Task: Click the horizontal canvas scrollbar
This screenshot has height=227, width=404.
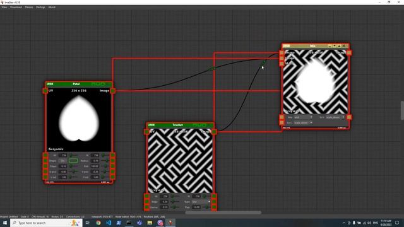Action: tap(223, 212)
